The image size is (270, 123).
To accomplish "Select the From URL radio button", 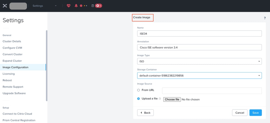I will (x=138, y=90).
